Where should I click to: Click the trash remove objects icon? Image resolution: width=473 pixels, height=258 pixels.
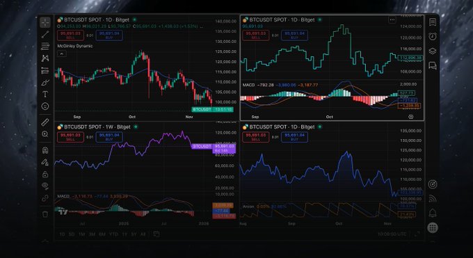pos(45,214)
